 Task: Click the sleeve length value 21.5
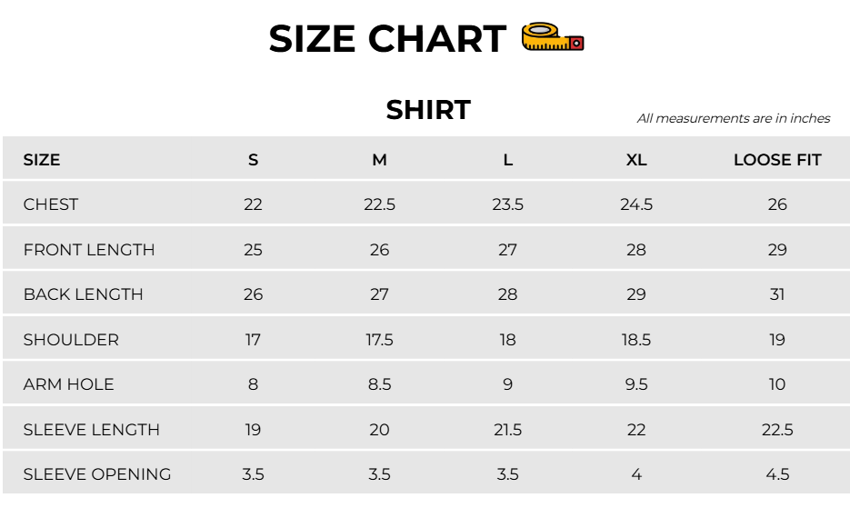point(508,430)
